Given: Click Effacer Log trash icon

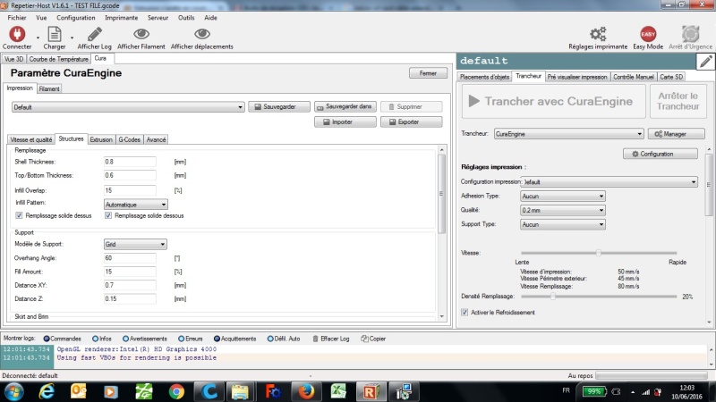Looking at the screenshot, I should click(316, 339).
